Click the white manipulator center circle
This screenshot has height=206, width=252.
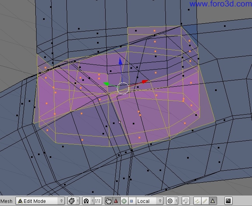point(123,88)
